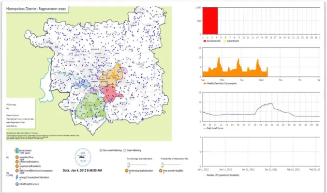Click the experiencedResidents variable icon
This screenshot has width=327, height=193.
17,166
